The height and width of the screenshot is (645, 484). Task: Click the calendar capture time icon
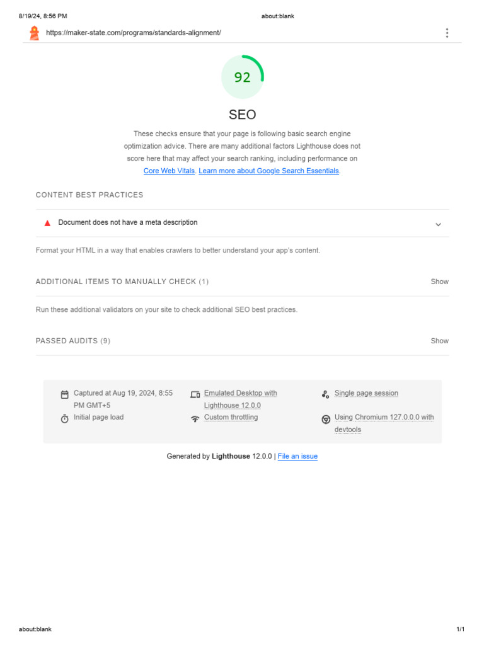64,394
